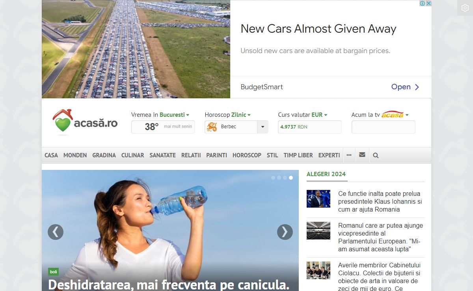Show more menu categories with ellipsis
The width and height of the screenshot is (473, 291).
pos(349,155)
